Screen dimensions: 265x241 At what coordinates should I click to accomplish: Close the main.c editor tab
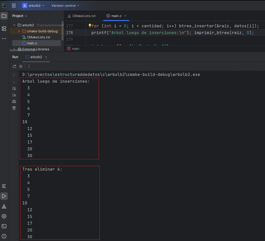click(125, 16)
